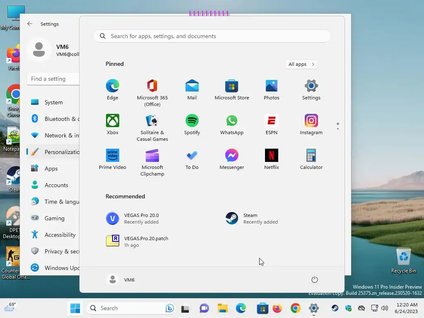The width and height of the screenshot is (424, 318).
Task: Open the Calculator pinned app
Action: click(311, 159)
